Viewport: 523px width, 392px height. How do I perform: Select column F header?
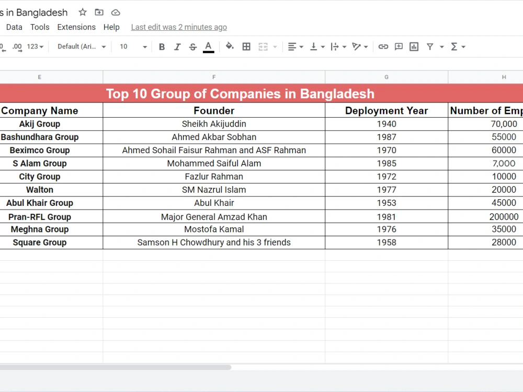tap(214, 77)
